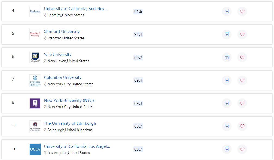Click the Columbia University logo thumbnail
The image size is (274, 160).
pos(35,80)
